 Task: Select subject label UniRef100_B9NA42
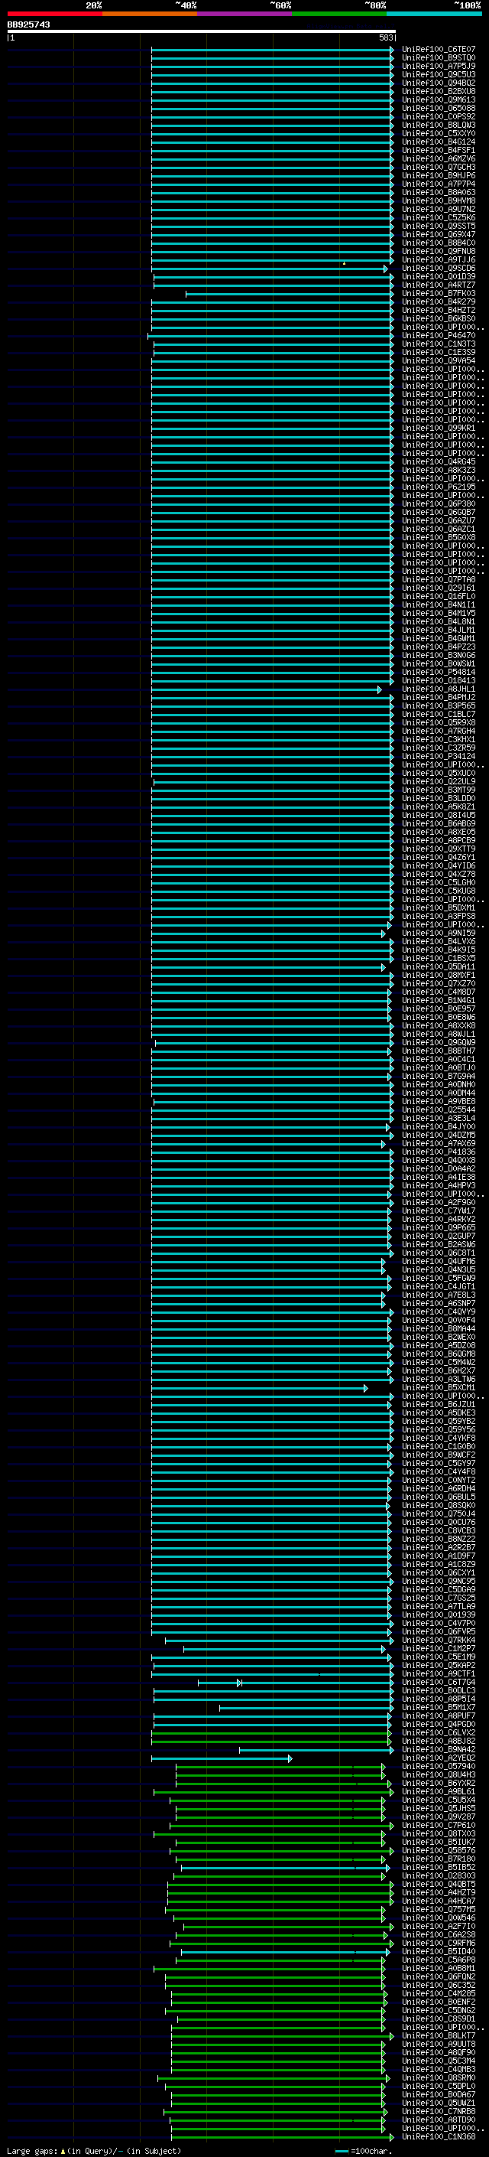(x=439, y=1749)
